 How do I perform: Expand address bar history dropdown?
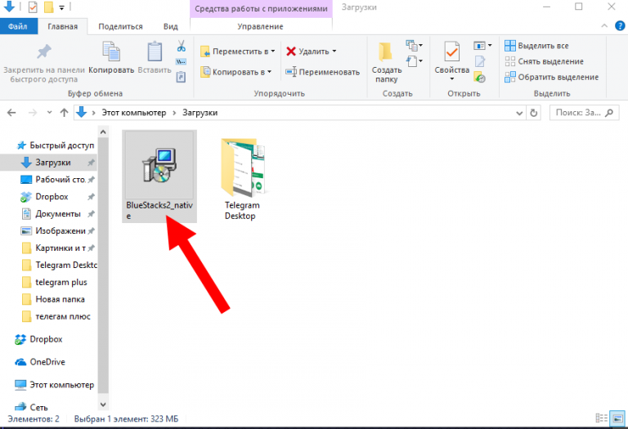519,113
